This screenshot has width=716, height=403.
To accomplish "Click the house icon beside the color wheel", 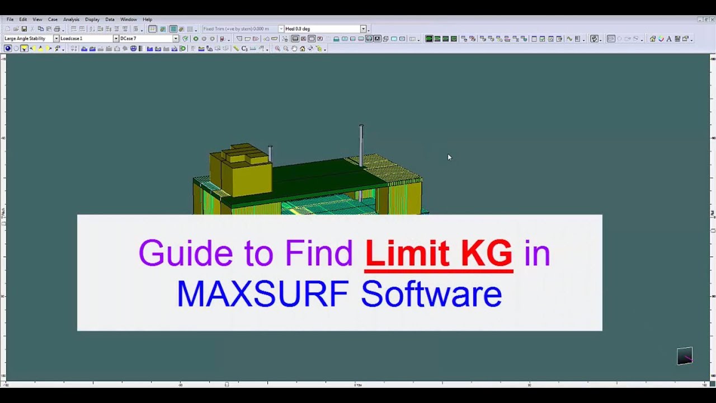I will (652, 39).
